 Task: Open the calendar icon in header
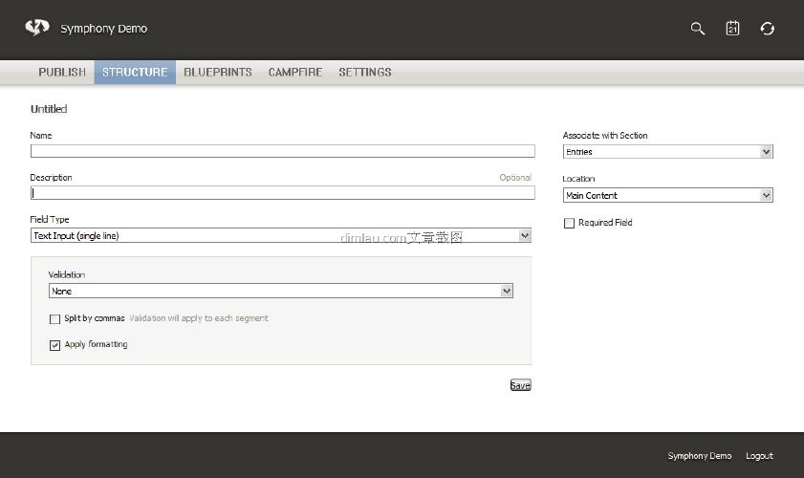[x=732, y=29]
